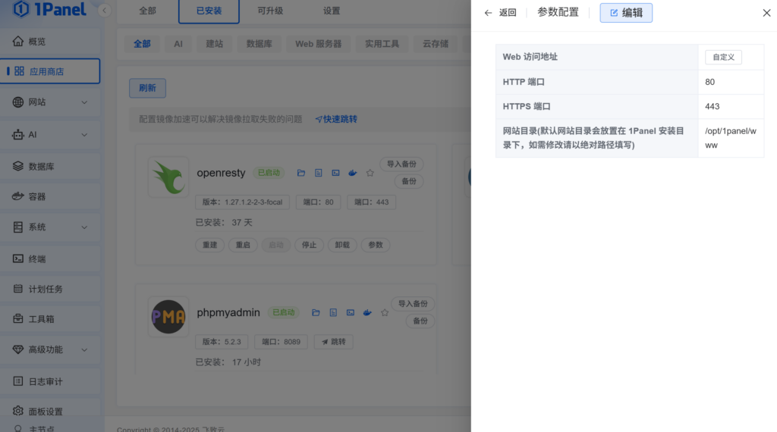Image resolution: width=777 pixels, height=432 pixels.
Task: Click openresty 重启 button
Action: (243, 245)
